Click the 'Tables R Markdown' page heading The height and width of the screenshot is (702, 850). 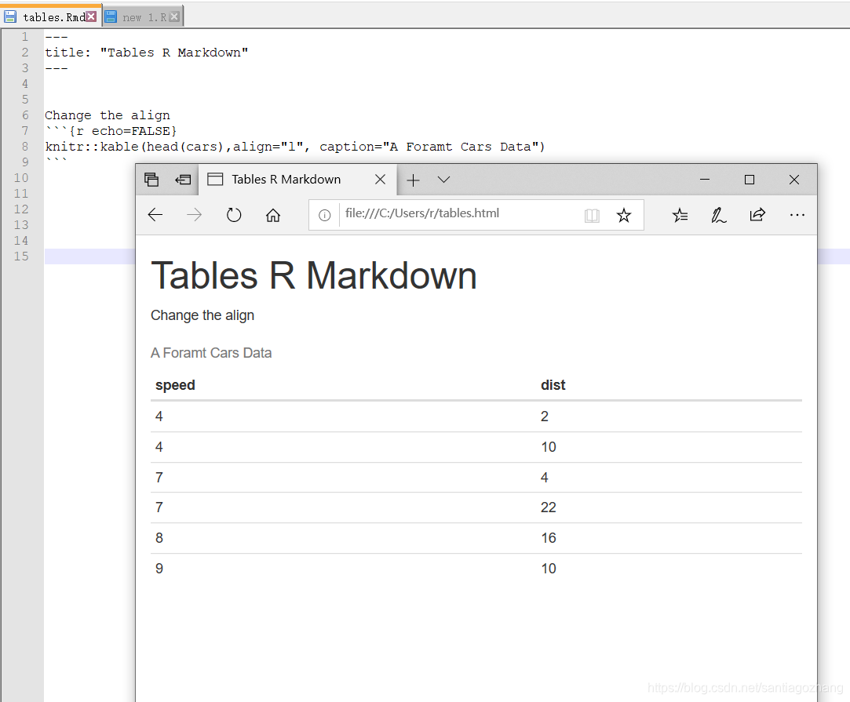[x=314, y=276]
